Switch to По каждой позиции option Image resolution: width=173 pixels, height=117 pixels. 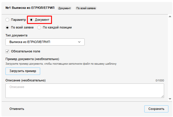coord(39,27)
